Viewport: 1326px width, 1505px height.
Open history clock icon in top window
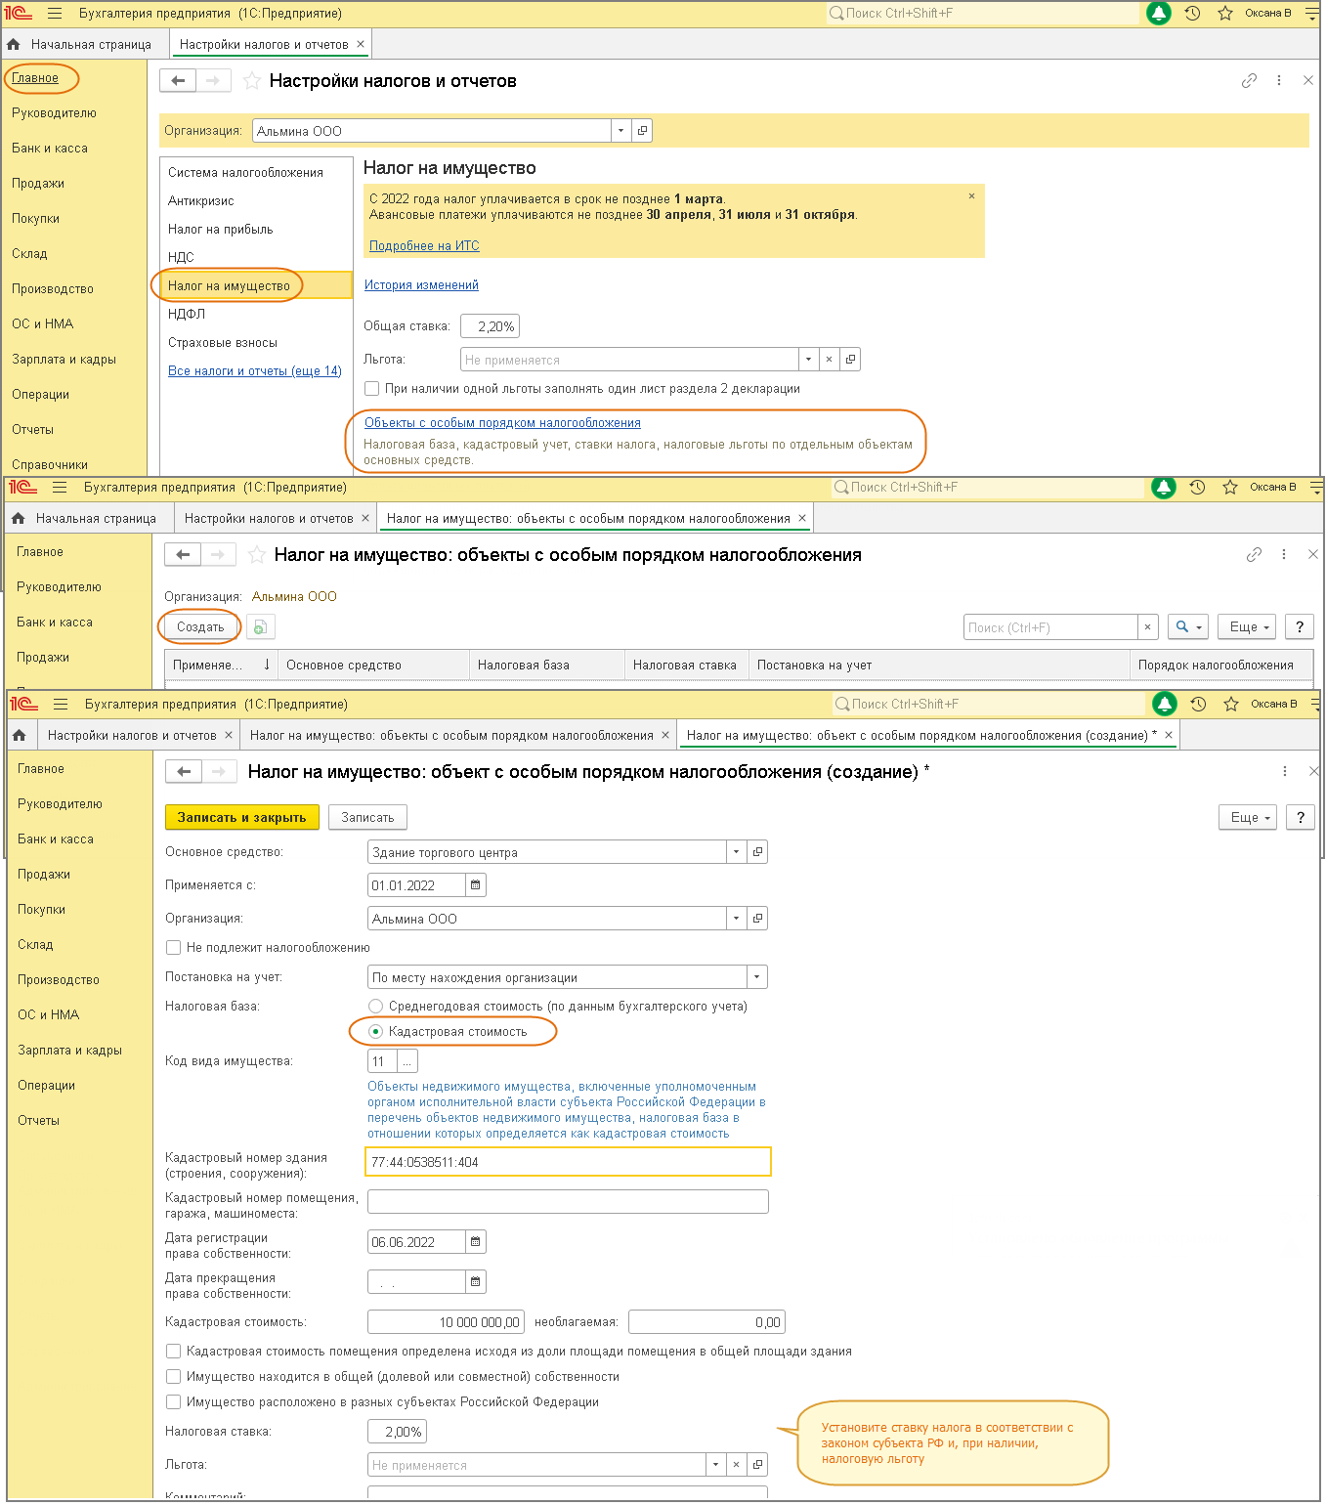(x=1192, y=14)
